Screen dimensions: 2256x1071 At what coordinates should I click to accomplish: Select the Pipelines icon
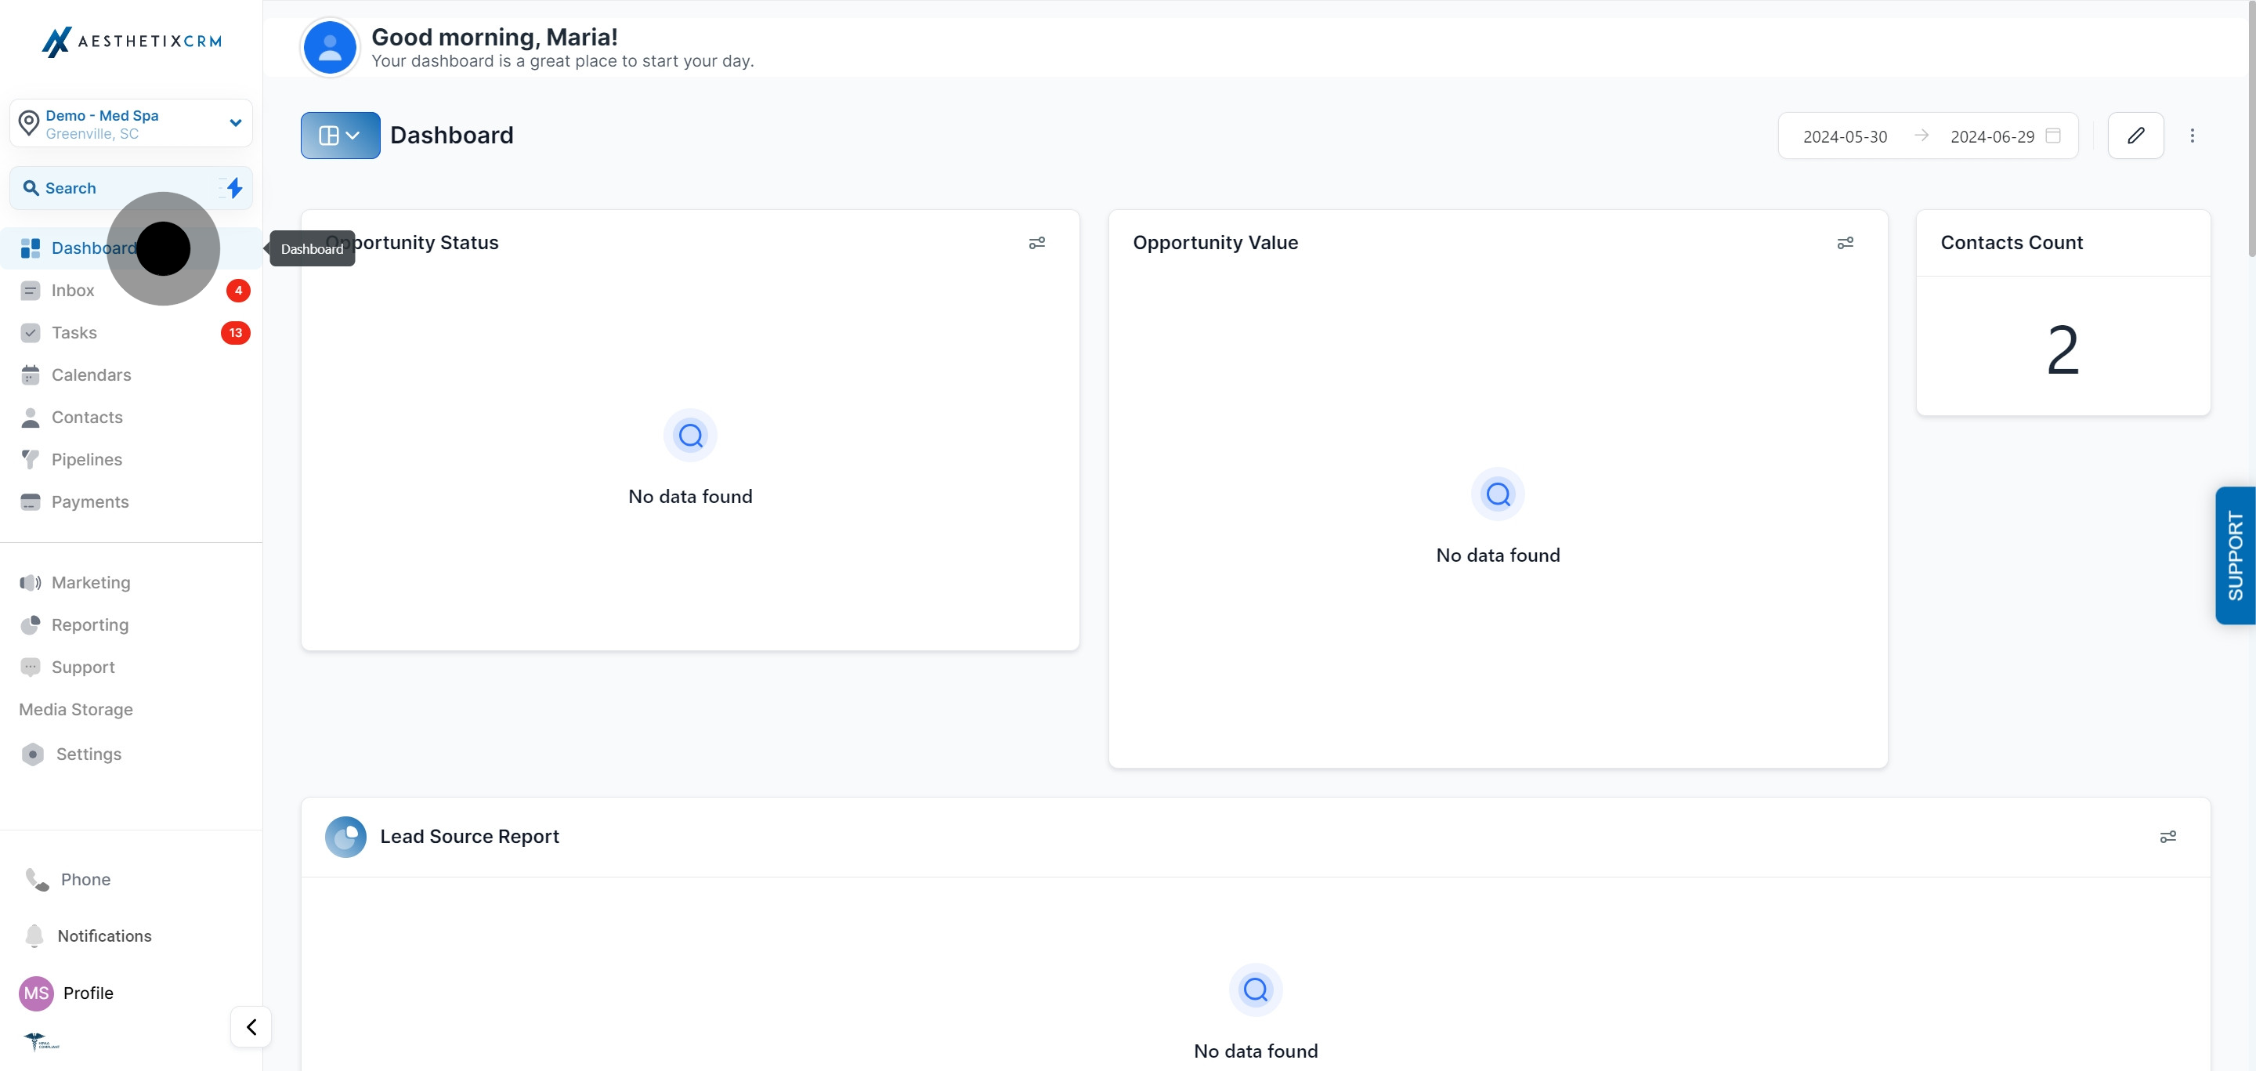31,459
